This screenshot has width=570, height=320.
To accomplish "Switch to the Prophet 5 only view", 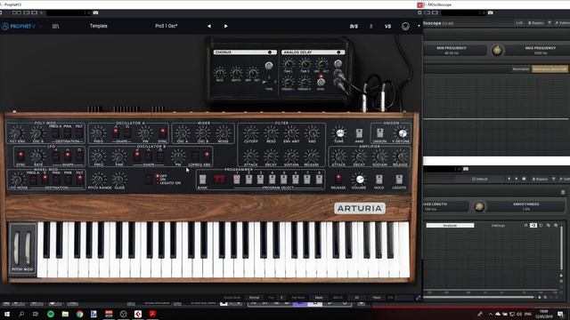I will tap(371, 26).
